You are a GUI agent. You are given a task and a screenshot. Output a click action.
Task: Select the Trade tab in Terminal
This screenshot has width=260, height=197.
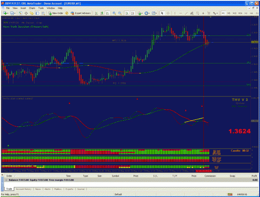(9, 189)
